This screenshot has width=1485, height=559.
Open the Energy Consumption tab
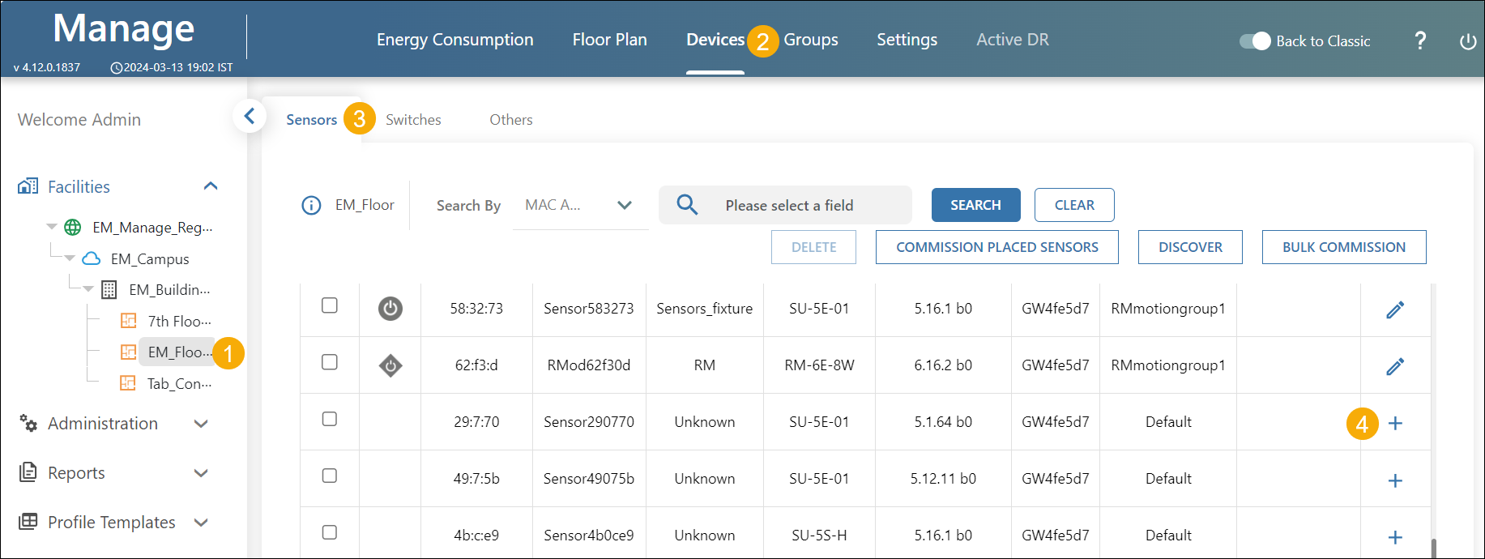(454, 40)
